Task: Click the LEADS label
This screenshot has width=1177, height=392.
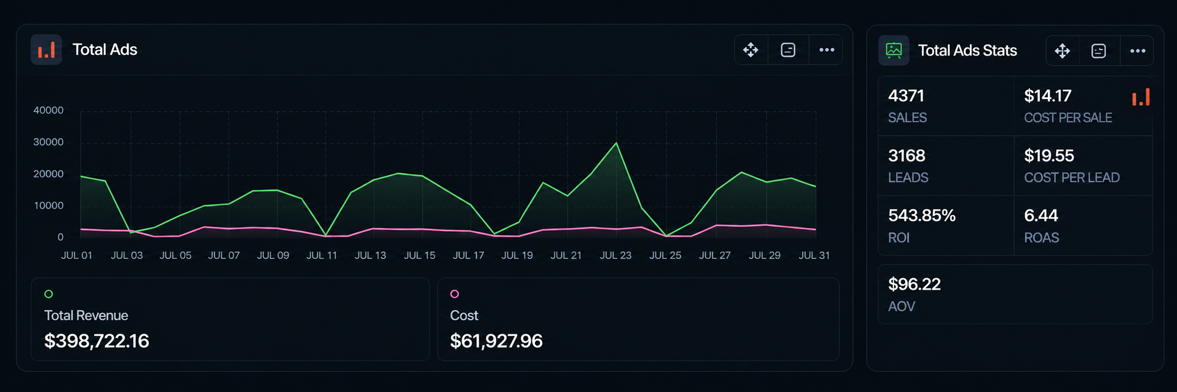Action: (908, 178)
